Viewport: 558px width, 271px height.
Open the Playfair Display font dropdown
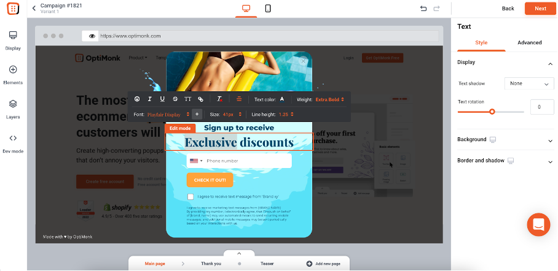(168, 115)
